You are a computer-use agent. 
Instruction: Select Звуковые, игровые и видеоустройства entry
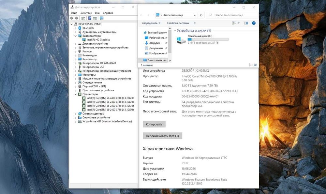point(105,48)
